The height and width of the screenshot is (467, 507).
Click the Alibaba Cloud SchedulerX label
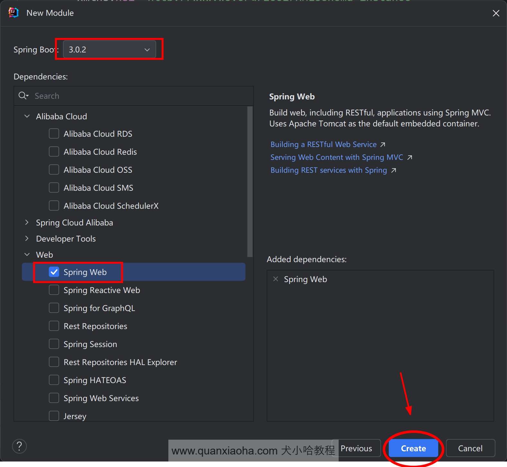[x=111, y=206]
